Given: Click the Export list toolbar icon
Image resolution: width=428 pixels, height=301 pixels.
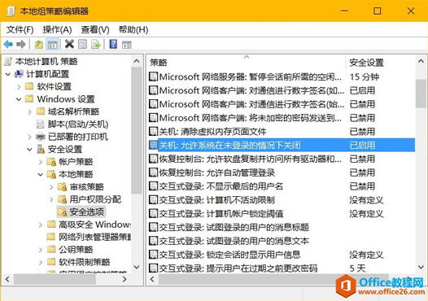Looking at the screenshot, I should [96, 44].
